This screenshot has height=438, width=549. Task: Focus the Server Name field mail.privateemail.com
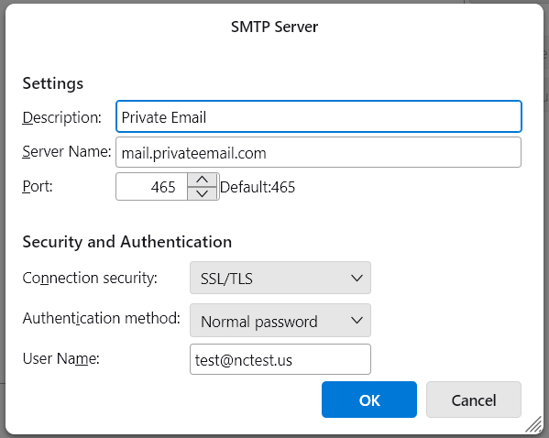click(318, 152)
